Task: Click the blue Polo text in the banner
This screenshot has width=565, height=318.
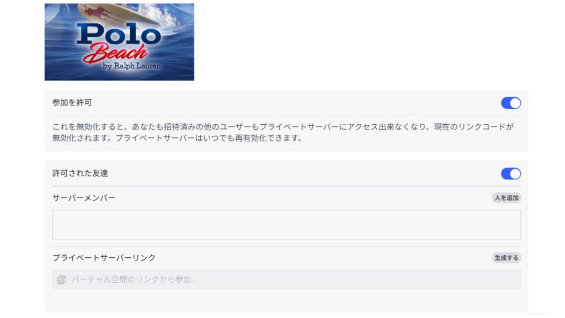Action: (x=119, y=34)
